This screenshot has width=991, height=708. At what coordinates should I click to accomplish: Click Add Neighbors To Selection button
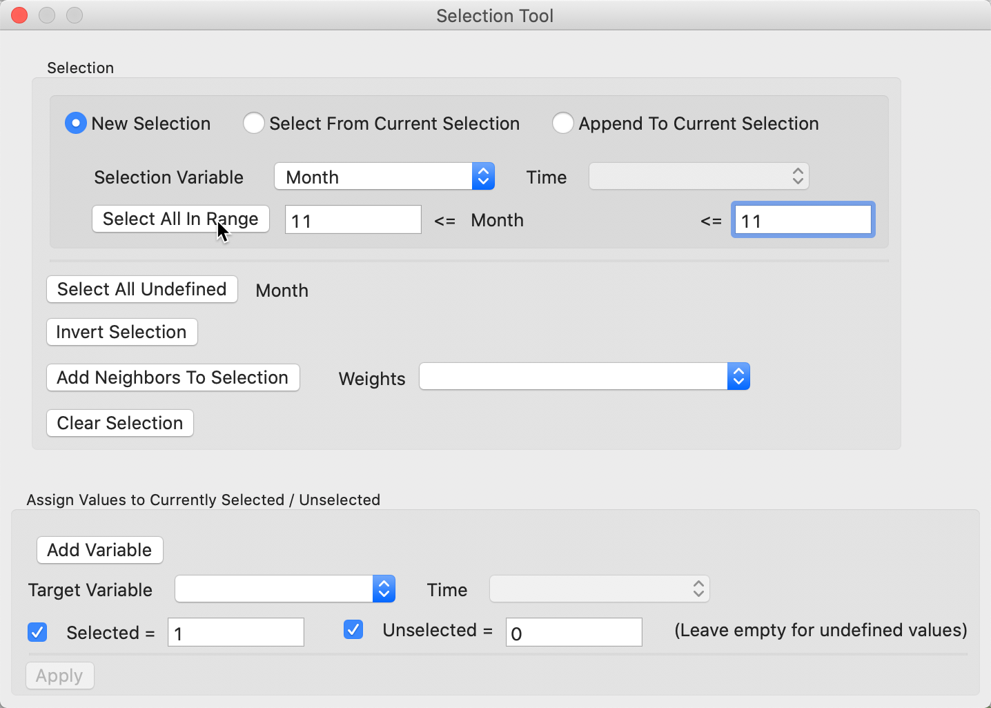coord(173,377)
